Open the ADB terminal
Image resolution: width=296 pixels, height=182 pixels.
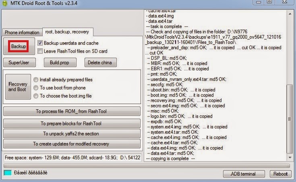[244, 174]
